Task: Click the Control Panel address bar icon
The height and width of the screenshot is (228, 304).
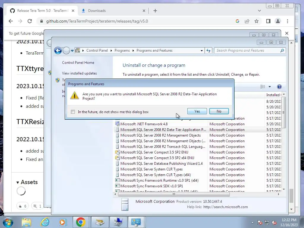Action: pos(77,50)
